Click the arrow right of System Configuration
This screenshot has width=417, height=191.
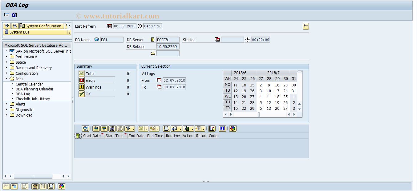tap(69, 26)
